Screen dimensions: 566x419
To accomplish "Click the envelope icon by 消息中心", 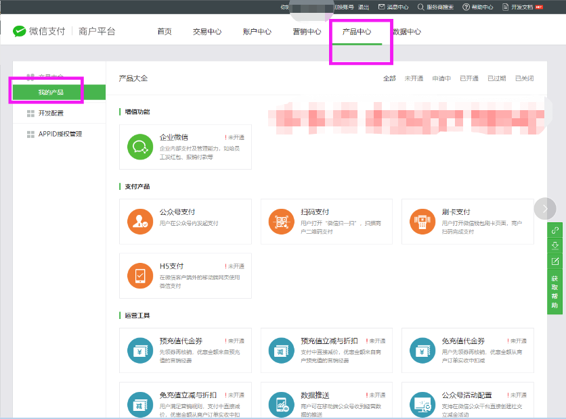I will pyautogui.click(x=382, y=7).
